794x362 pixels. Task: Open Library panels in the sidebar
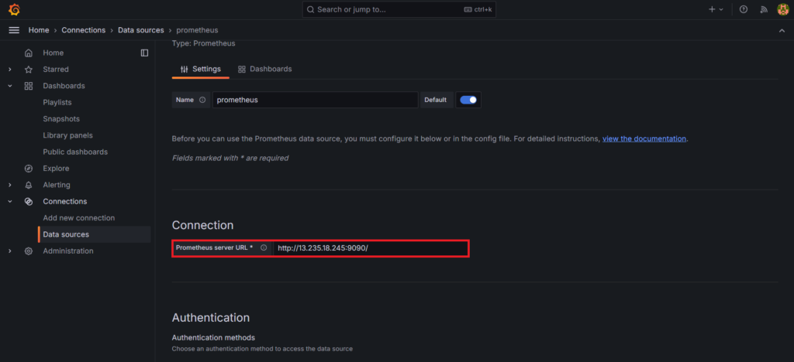click(x=68, y=135)
